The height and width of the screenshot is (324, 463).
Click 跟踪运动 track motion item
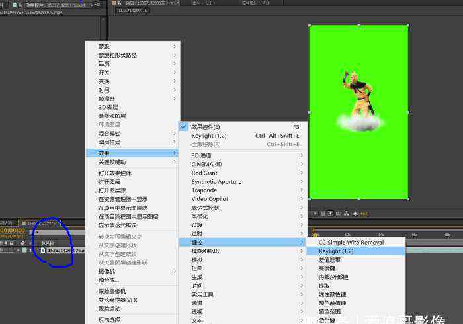click(x=132, y=309)
